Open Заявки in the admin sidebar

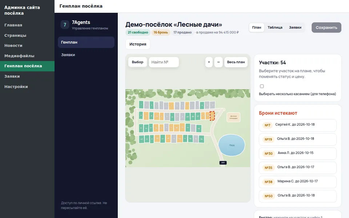click(27, 76)
